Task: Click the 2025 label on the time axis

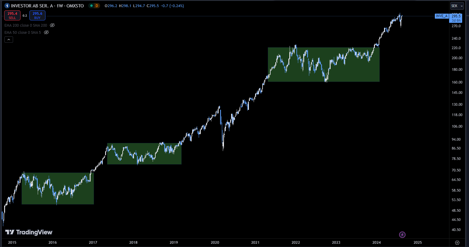Action: (418, 243)
